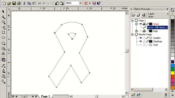Select the Pick tool arrow

tap(3, 11)
